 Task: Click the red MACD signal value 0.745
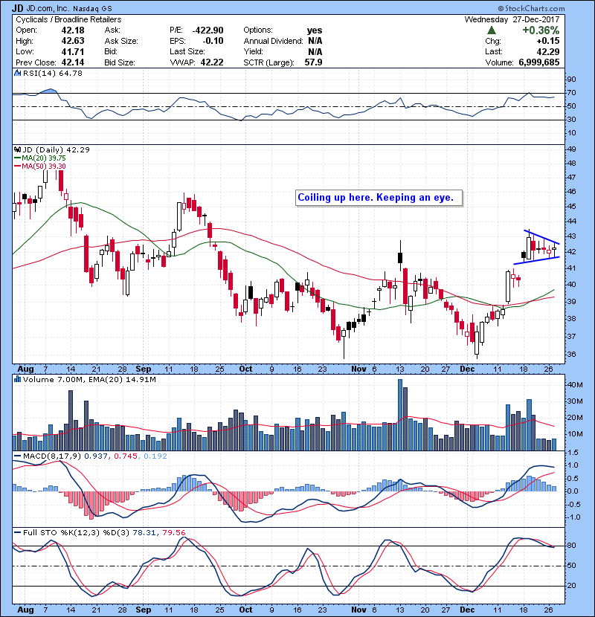pos(126,456)
